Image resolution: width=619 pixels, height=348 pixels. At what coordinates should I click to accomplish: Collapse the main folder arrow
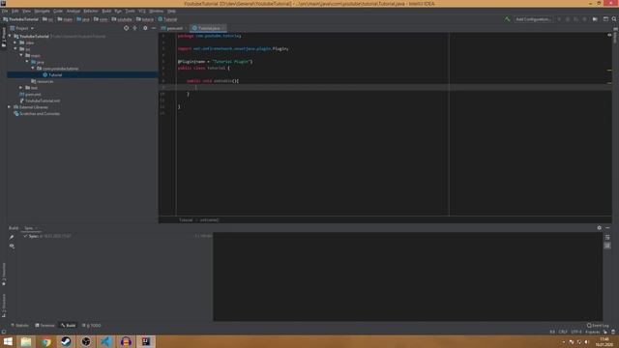pyautogui.click(x=21, y=56)
